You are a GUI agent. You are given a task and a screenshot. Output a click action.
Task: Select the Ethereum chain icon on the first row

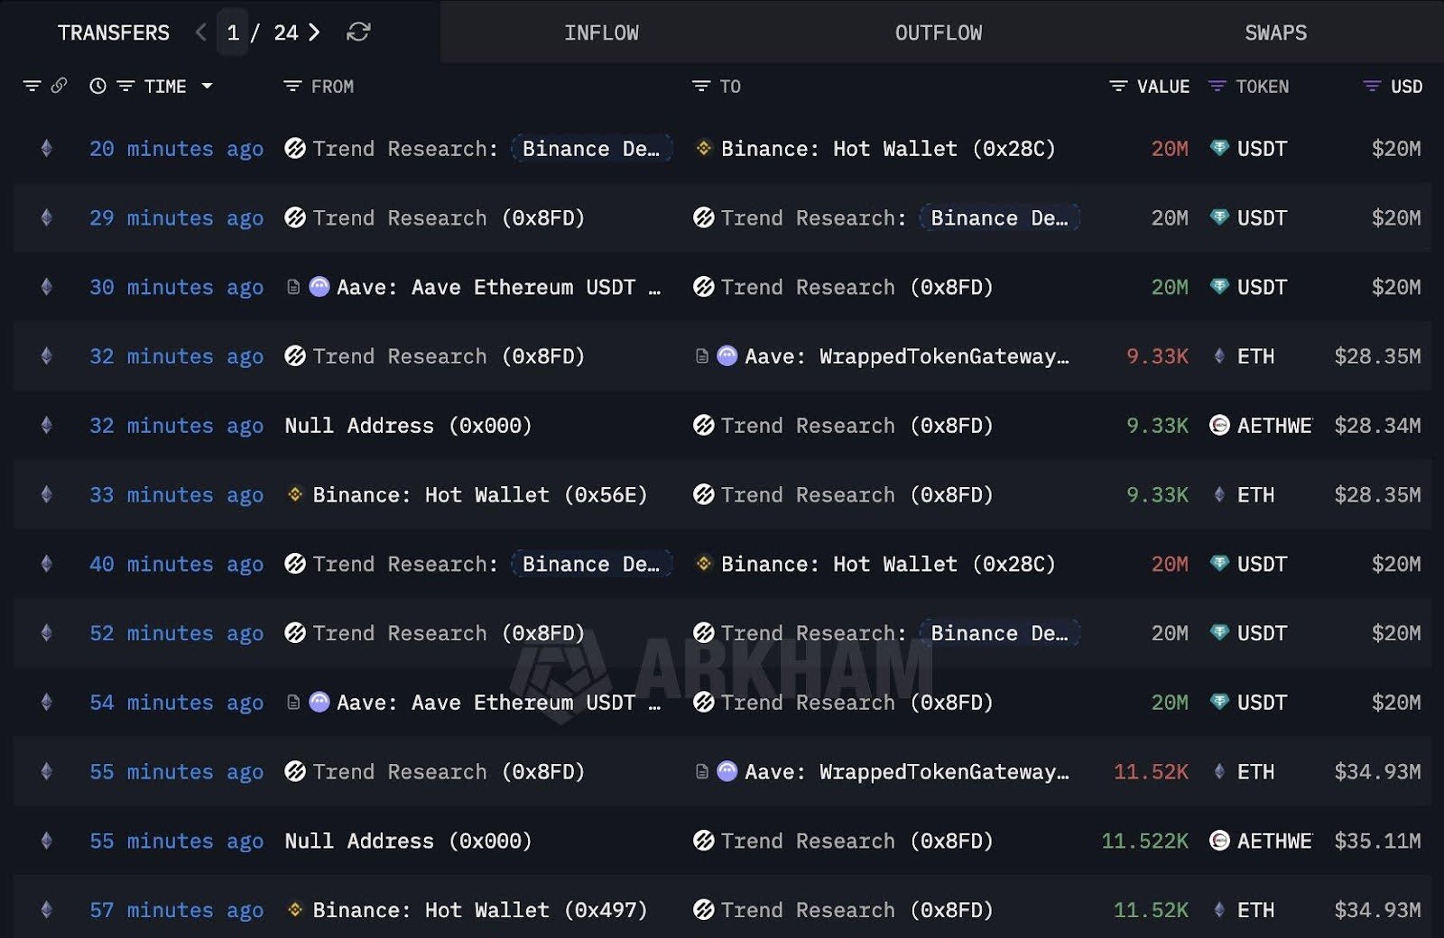point(47,148)
